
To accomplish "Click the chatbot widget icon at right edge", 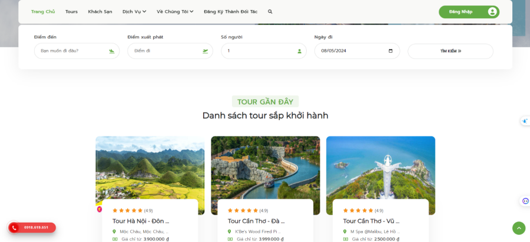I will (x=525, y=201).
